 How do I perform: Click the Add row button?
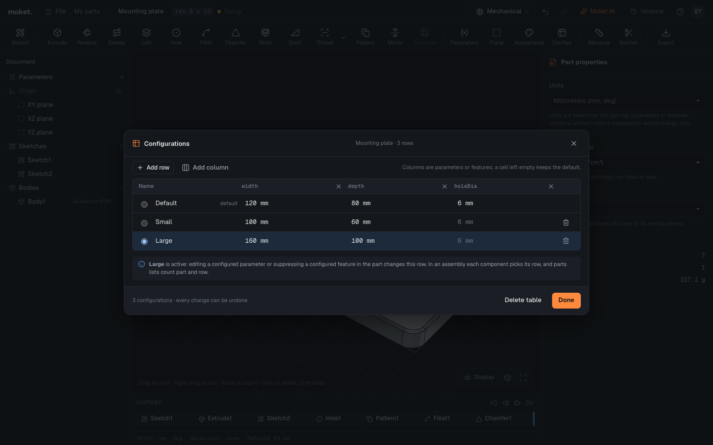[153, 168]
